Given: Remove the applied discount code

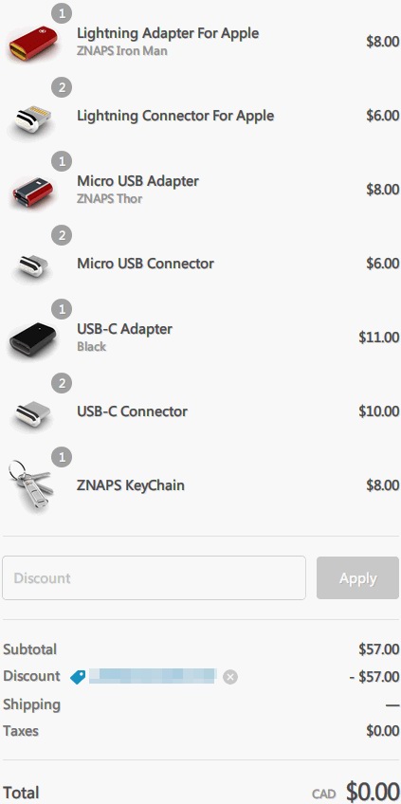Looking at the screenshot, I should coord(230,677).
